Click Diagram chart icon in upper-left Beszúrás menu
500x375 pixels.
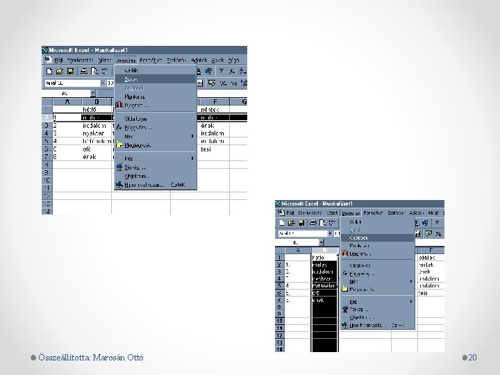119,105
